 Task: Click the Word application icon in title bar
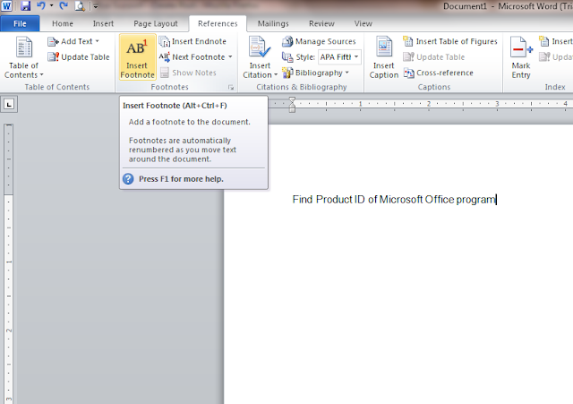6,5
